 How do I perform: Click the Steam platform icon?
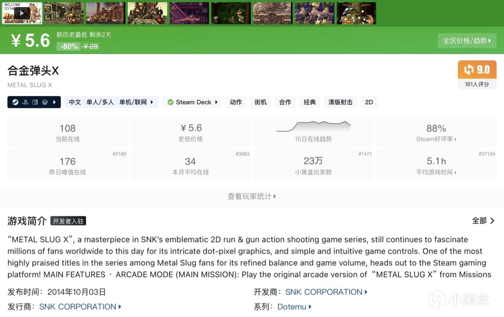15,102
